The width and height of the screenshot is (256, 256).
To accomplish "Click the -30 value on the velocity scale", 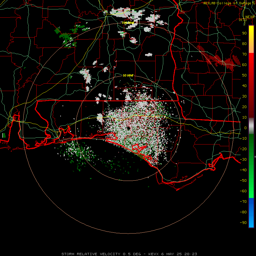I will pyautogui.click(x=243, y=159).
